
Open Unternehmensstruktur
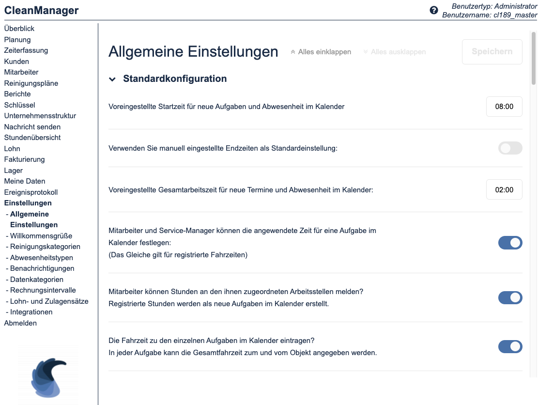pos(40,116)
